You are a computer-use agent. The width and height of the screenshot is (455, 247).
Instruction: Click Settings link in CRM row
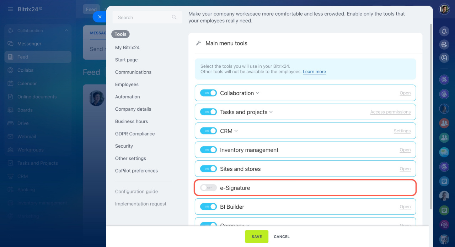coord(402,131)
